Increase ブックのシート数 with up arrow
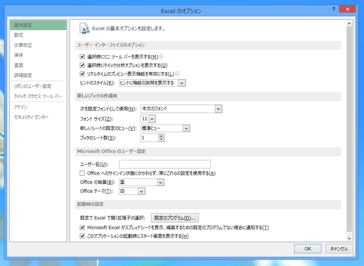364x266 pixels. click(x=162, y=136)
